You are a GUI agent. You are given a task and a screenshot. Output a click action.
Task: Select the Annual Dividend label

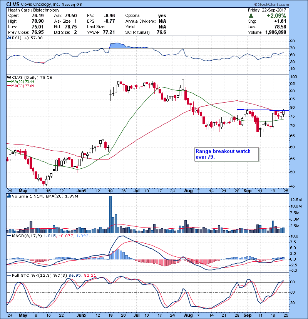pyautogui.click(x=141, y=21)
